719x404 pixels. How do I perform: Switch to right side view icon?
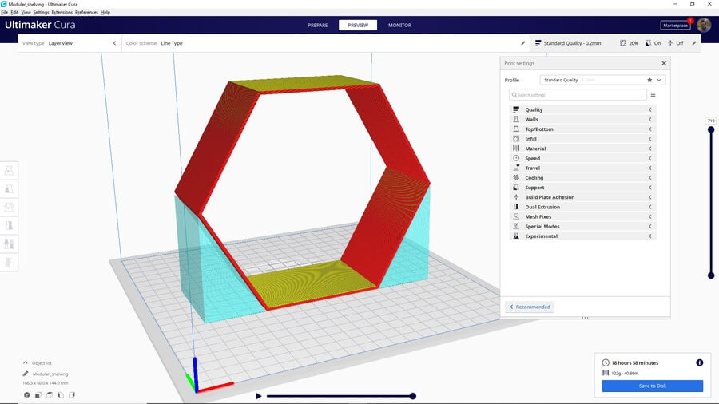pyautogui.click(x=72, y=395)
